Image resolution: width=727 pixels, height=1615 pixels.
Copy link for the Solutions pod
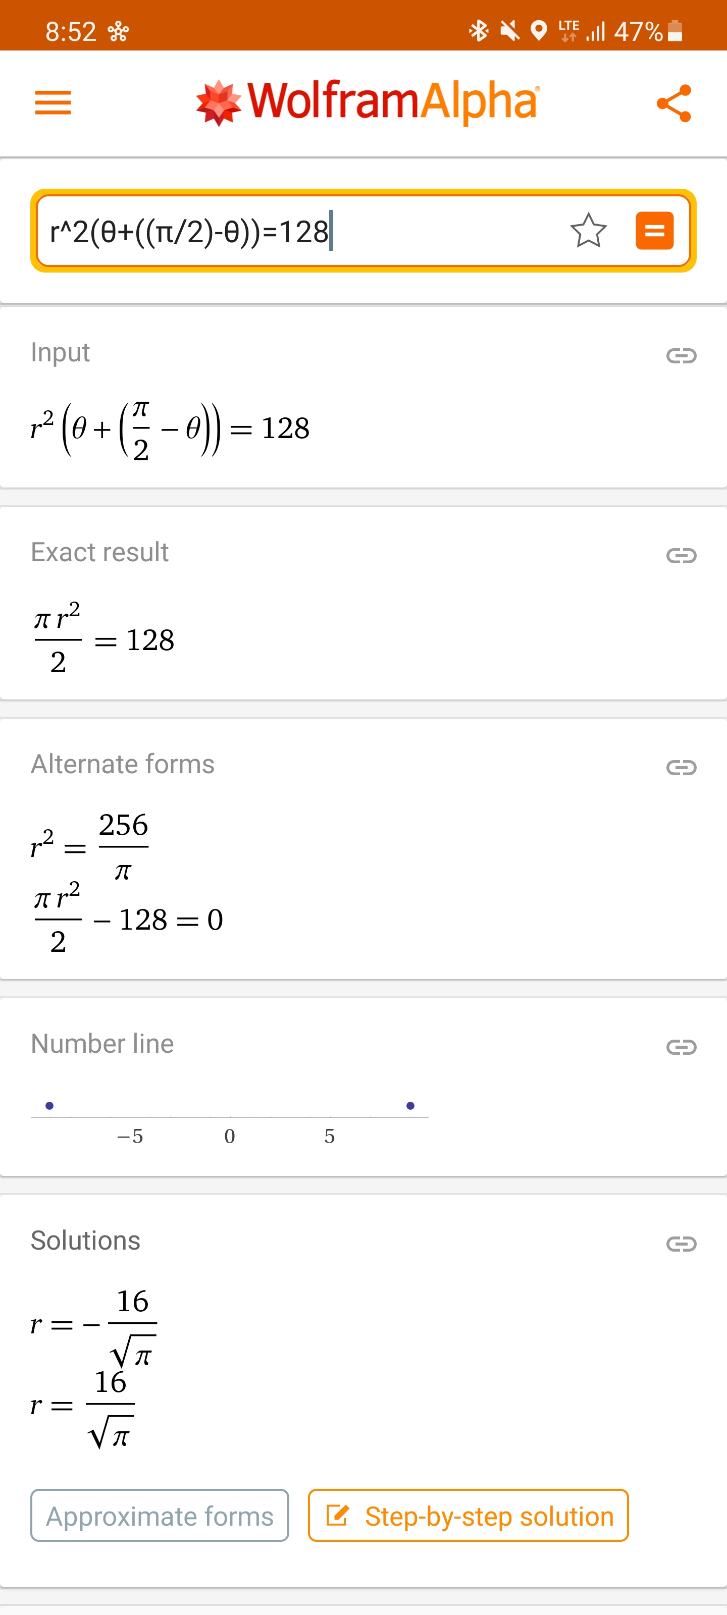pos(681,1243)
